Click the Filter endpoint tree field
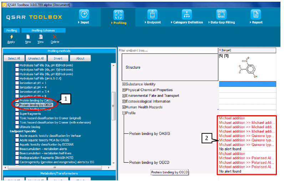The height and width of the screenshot is (181, 284). point(168,50)
